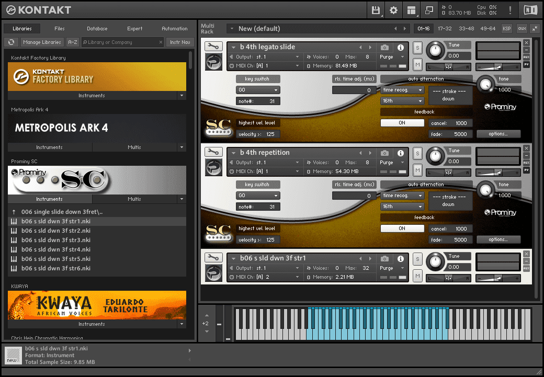The image size is (544, 377).
Task: Mute the b 4th repetition instrument
Action: click(417, 170)
